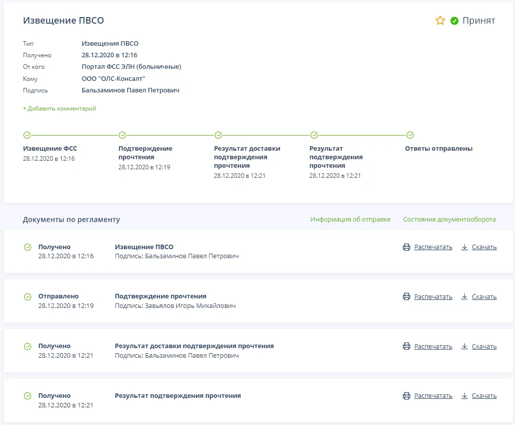Click the green Принят status icon
The height and width of the screenshot is (425, 515).
tap(454, 21)
